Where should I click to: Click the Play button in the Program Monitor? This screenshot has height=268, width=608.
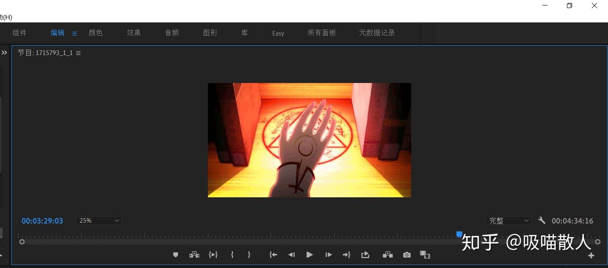coord(310,254)
